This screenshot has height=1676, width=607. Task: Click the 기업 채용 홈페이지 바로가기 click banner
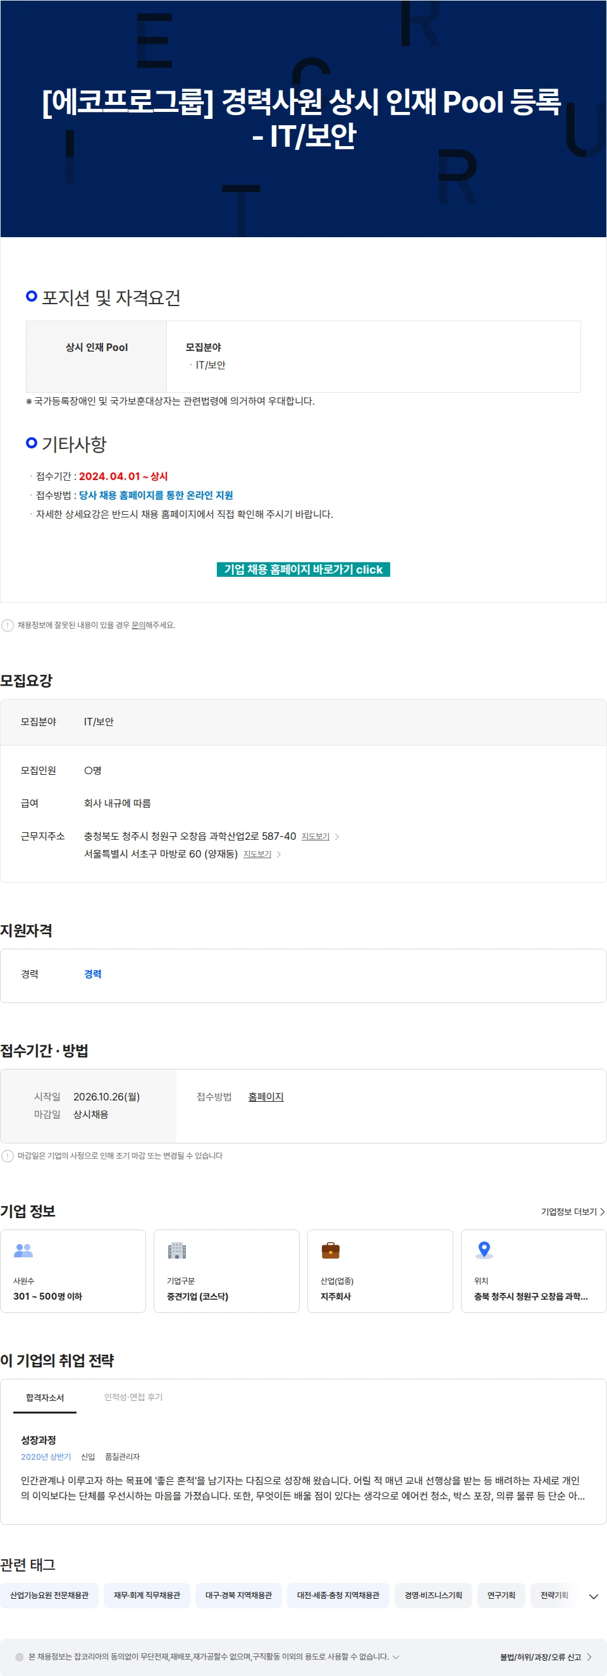(303, 569)
